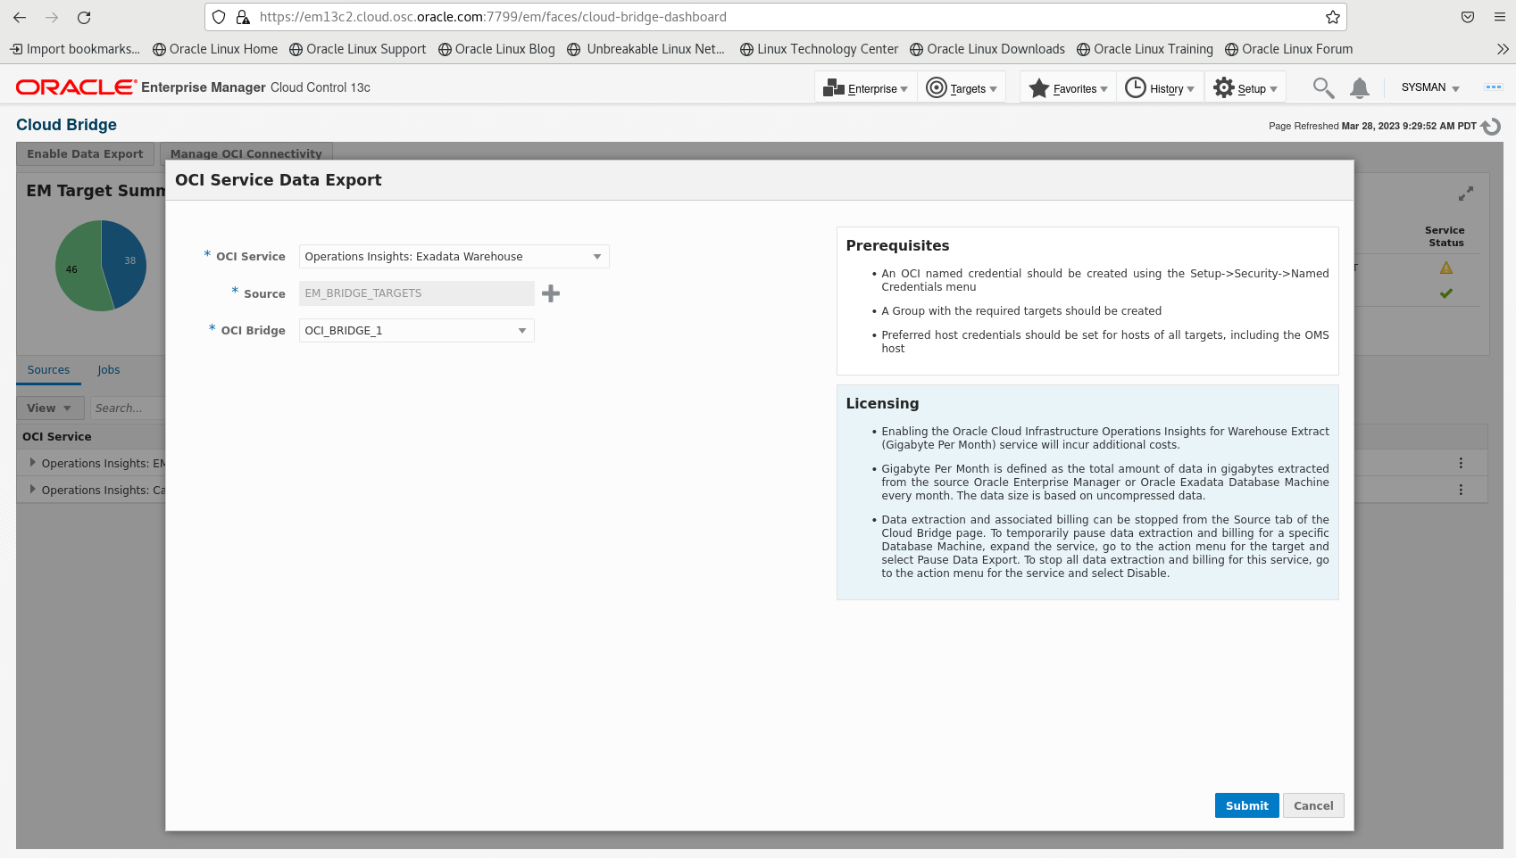
Task: Refresh the Cloud Bridge page icon
Action: click(1491, 126)
